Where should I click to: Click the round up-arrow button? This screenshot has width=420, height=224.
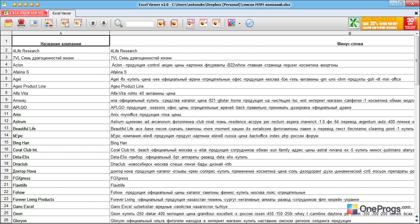93,23
